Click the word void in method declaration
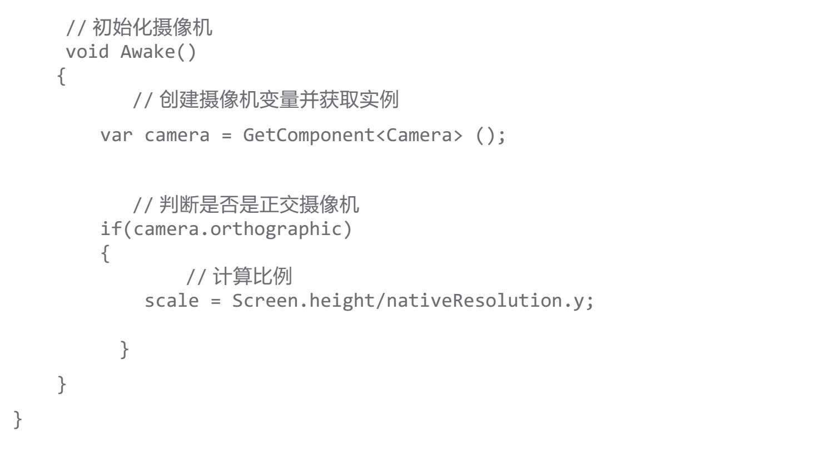 pyautogui.click(x=87, y=52)
